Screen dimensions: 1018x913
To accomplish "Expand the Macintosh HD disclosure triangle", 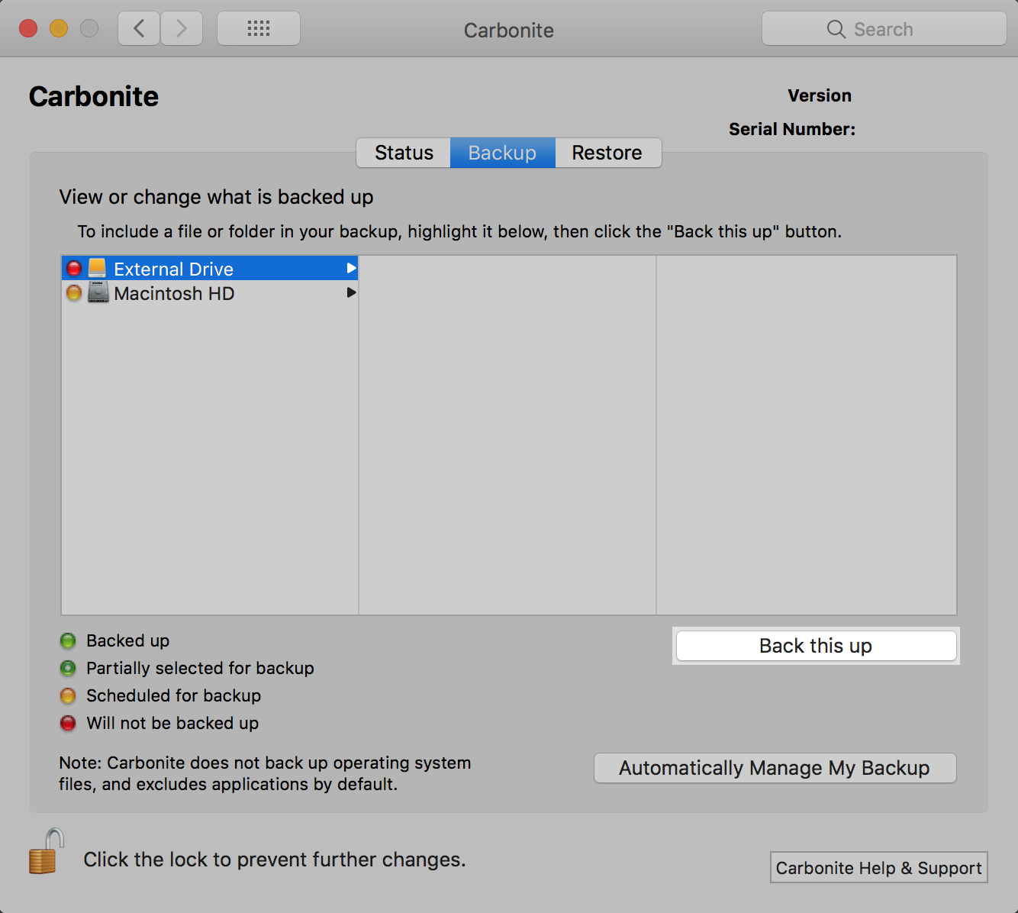I will (351, 292).
